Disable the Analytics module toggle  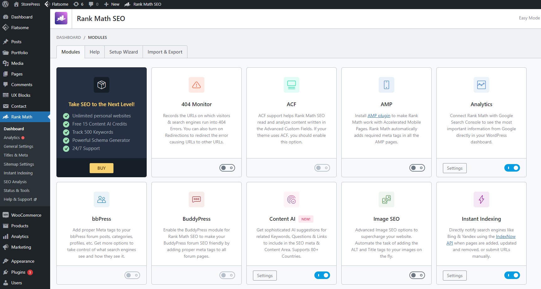[x=512, y=168]
